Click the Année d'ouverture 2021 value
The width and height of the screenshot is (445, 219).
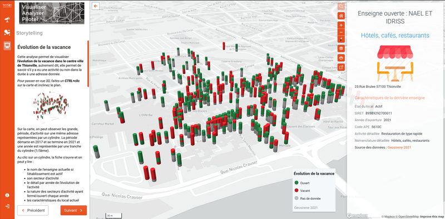pyautogui.click(x=387, y=120)
